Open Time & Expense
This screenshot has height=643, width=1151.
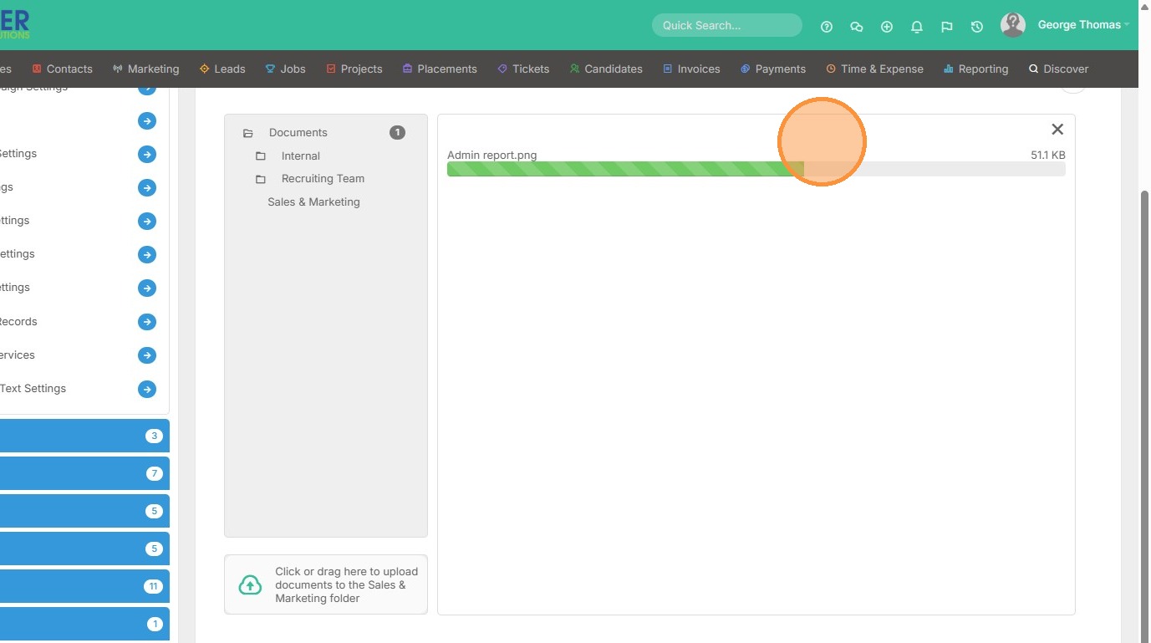(874, 69)
